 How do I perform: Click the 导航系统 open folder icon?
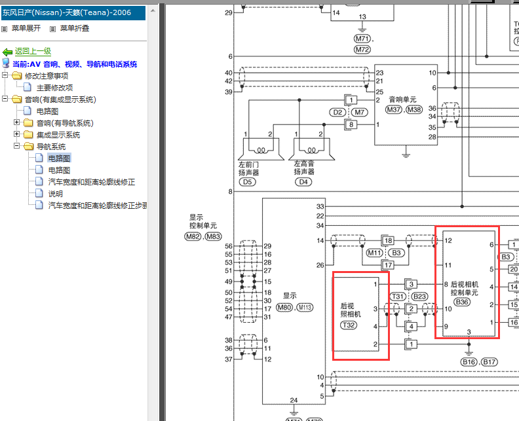coord(28,147)
